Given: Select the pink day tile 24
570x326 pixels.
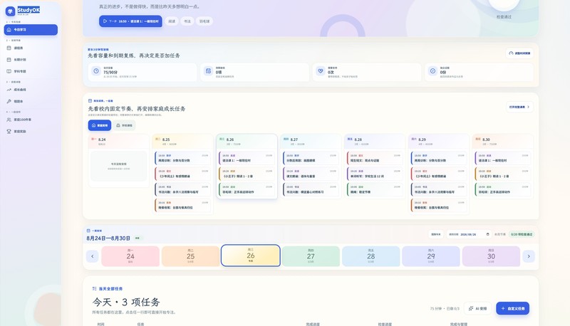Looking at the screenshot, I should (x=130, y=256).
